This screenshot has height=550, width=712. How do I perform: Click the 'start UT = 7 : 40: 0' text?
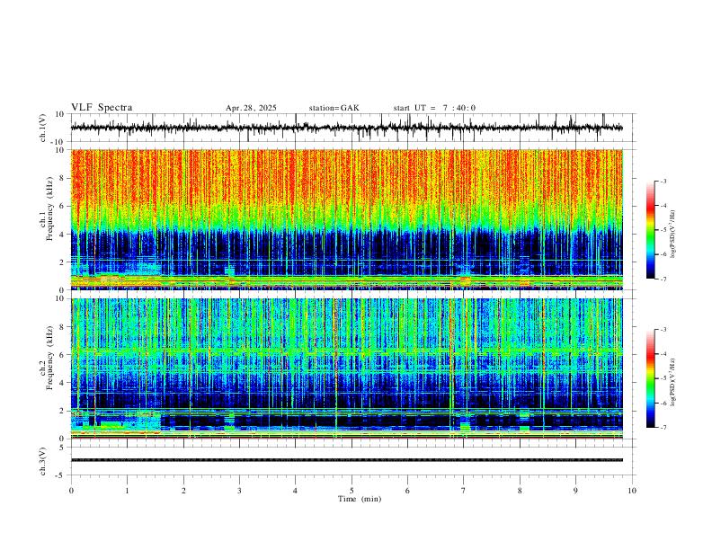[x=434, y=108]
